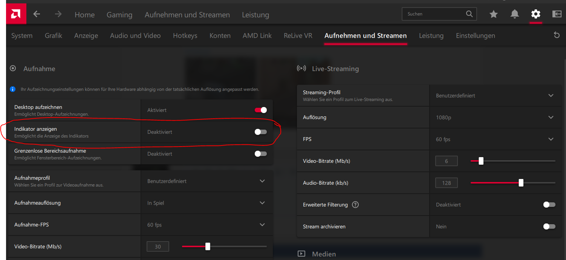The image size is (566, 260).
Task: Open the Streaming-Profil dropdown
Action: coord(495,95)
